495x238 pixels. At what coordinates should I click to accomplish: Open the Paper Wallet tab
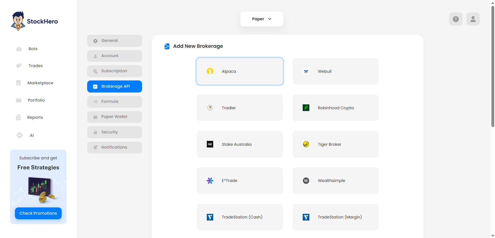coord(114,117)
